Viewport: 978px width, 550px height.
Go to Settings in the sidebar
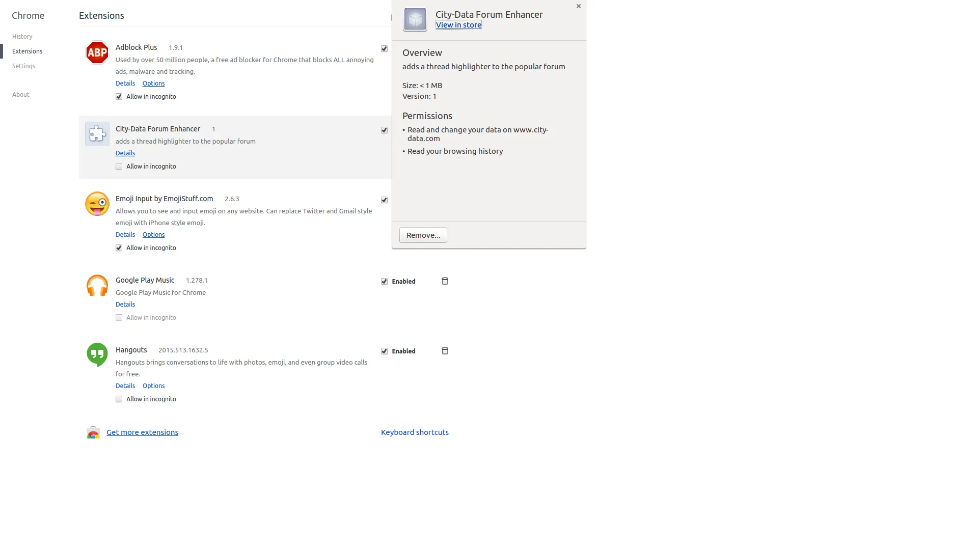tap(23, 66)
